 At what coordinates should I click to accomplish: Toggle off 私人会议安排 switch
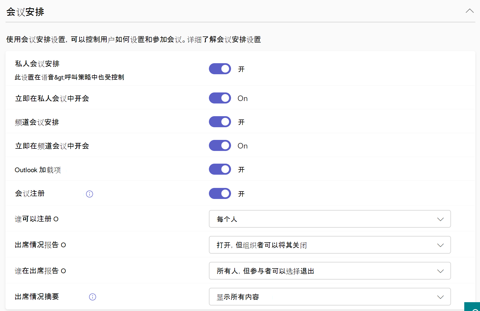pos(220,69)
